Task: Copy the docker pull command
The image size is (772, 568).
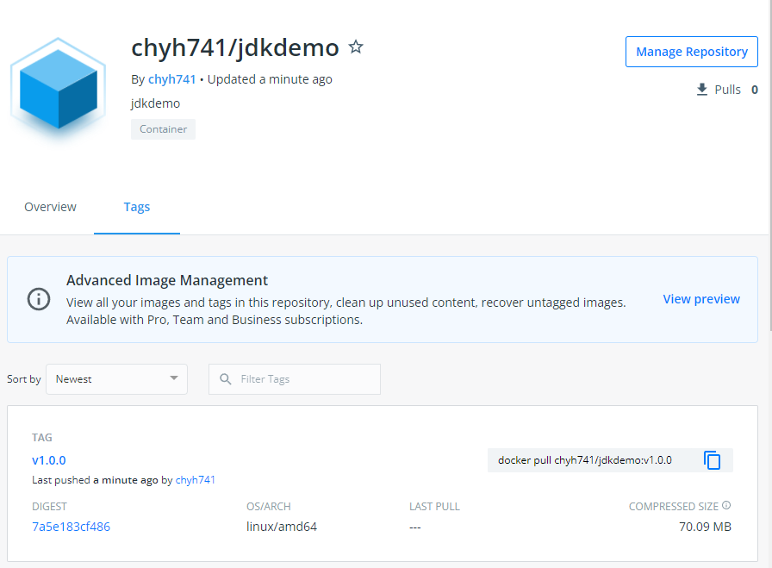Action: [712, 460]
